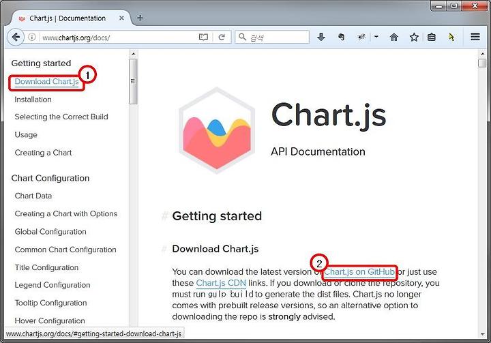Open Common Chart Configuration link
491x343 pixels.
click(x=65, y=250)
